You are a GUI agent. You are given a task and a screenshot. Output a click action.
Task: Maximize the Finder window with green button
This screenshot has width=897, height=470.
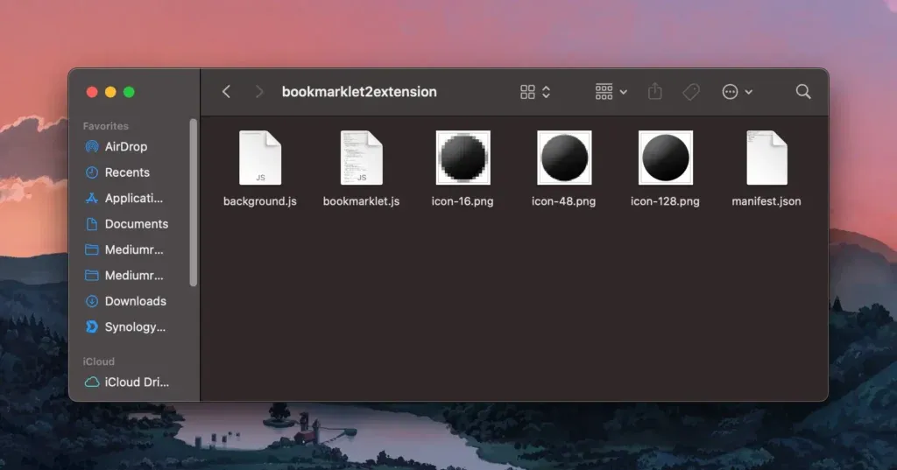point(129,92)
